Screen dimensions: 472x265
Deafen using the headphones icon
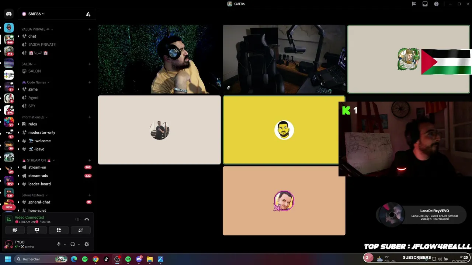[73, 244]
